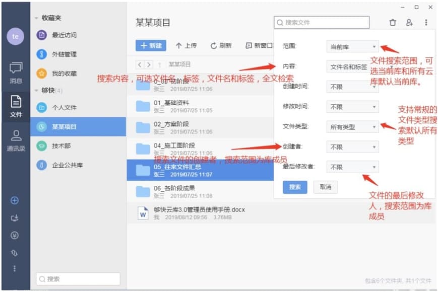
Task: Open the 最后修改者 last modifier dropdown
Action: pyautogui.click(x=352, y=167)
